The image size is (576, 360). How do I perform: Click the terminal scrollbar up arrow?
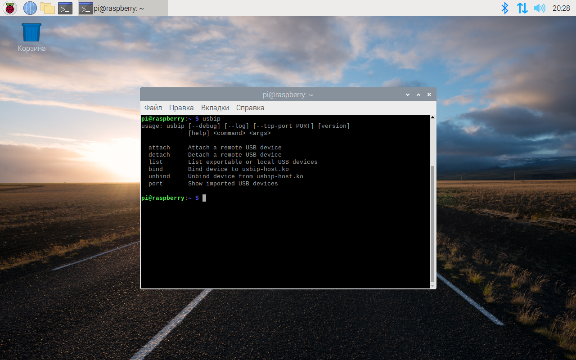coord(433,117)
